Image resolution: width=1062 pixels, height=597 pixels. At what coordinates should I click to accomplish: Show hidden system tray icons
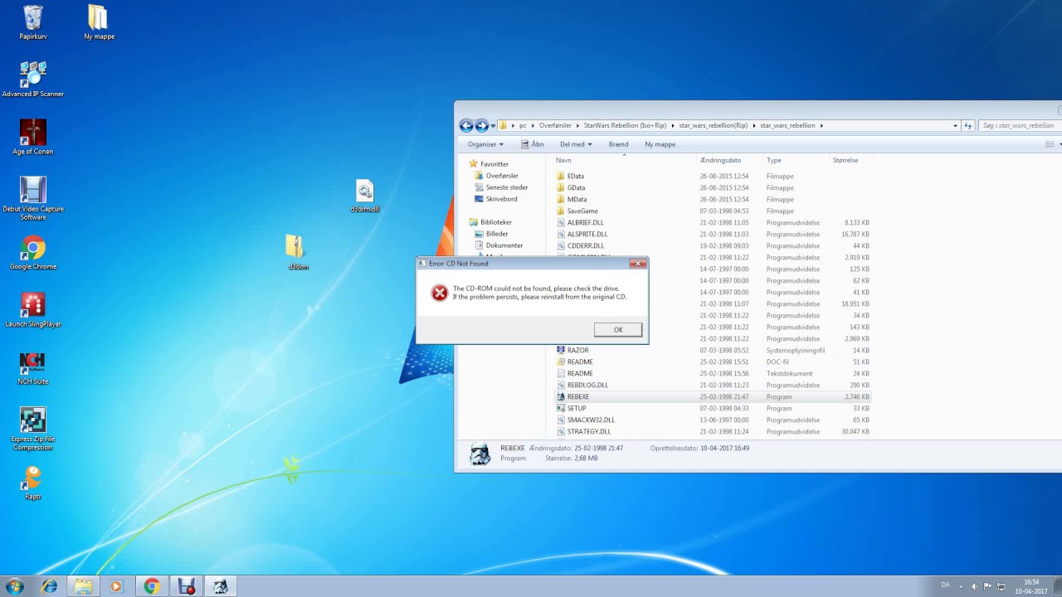coord(962,586)
